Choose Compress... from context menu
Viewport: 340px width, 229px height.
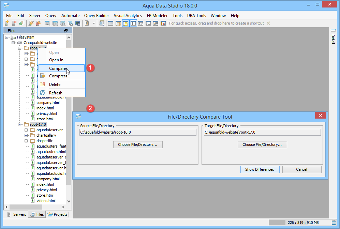[x=62, y=76]
